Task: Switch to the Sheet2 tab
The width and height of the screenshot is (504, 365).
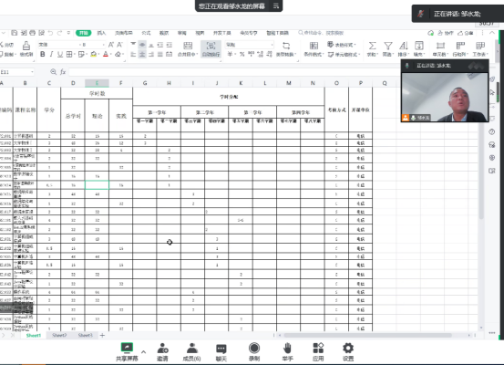Action: coord(59,336)
